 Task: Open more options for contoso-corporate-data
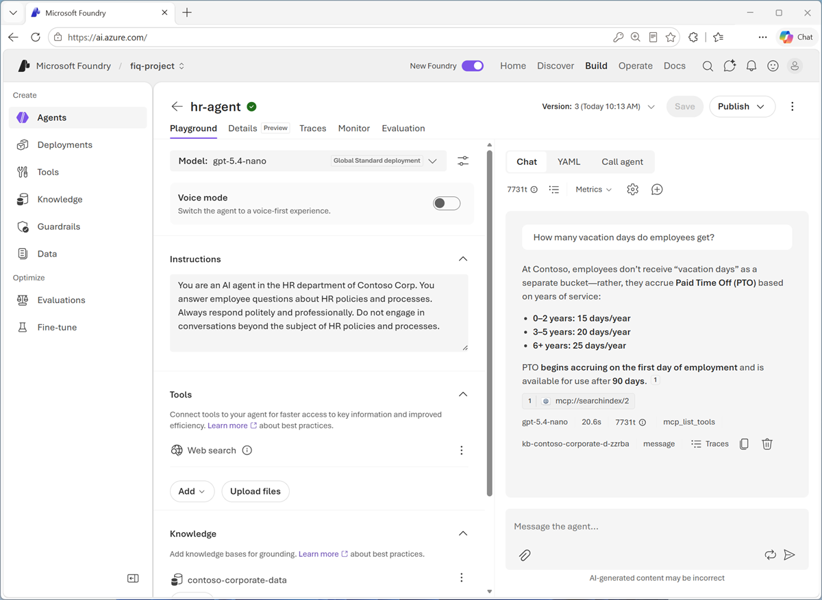tap(461, 578)
